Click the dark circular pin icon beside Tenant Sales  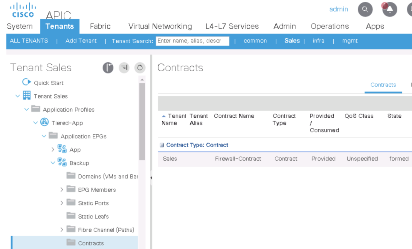tap(108, 68)
